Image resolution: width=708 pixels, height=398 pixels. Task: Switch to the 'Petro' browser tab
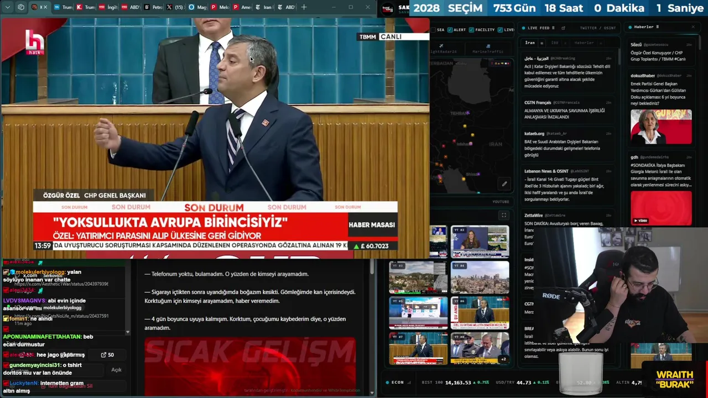153,7
